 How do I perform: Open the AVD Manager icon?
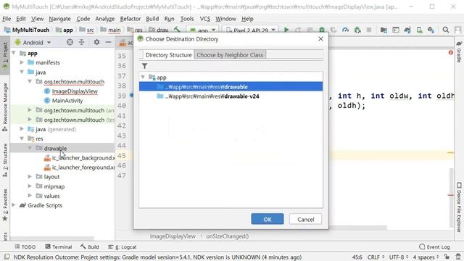[419, 30]
